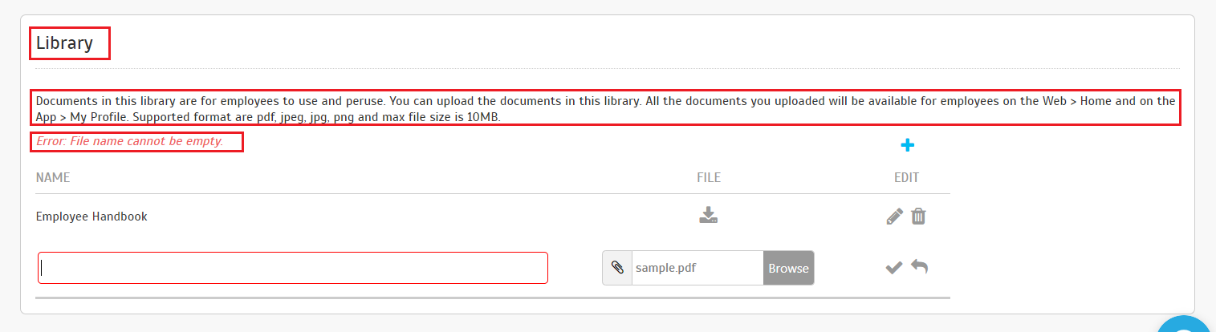Click the EDIT column header

[x=907, y=177]
